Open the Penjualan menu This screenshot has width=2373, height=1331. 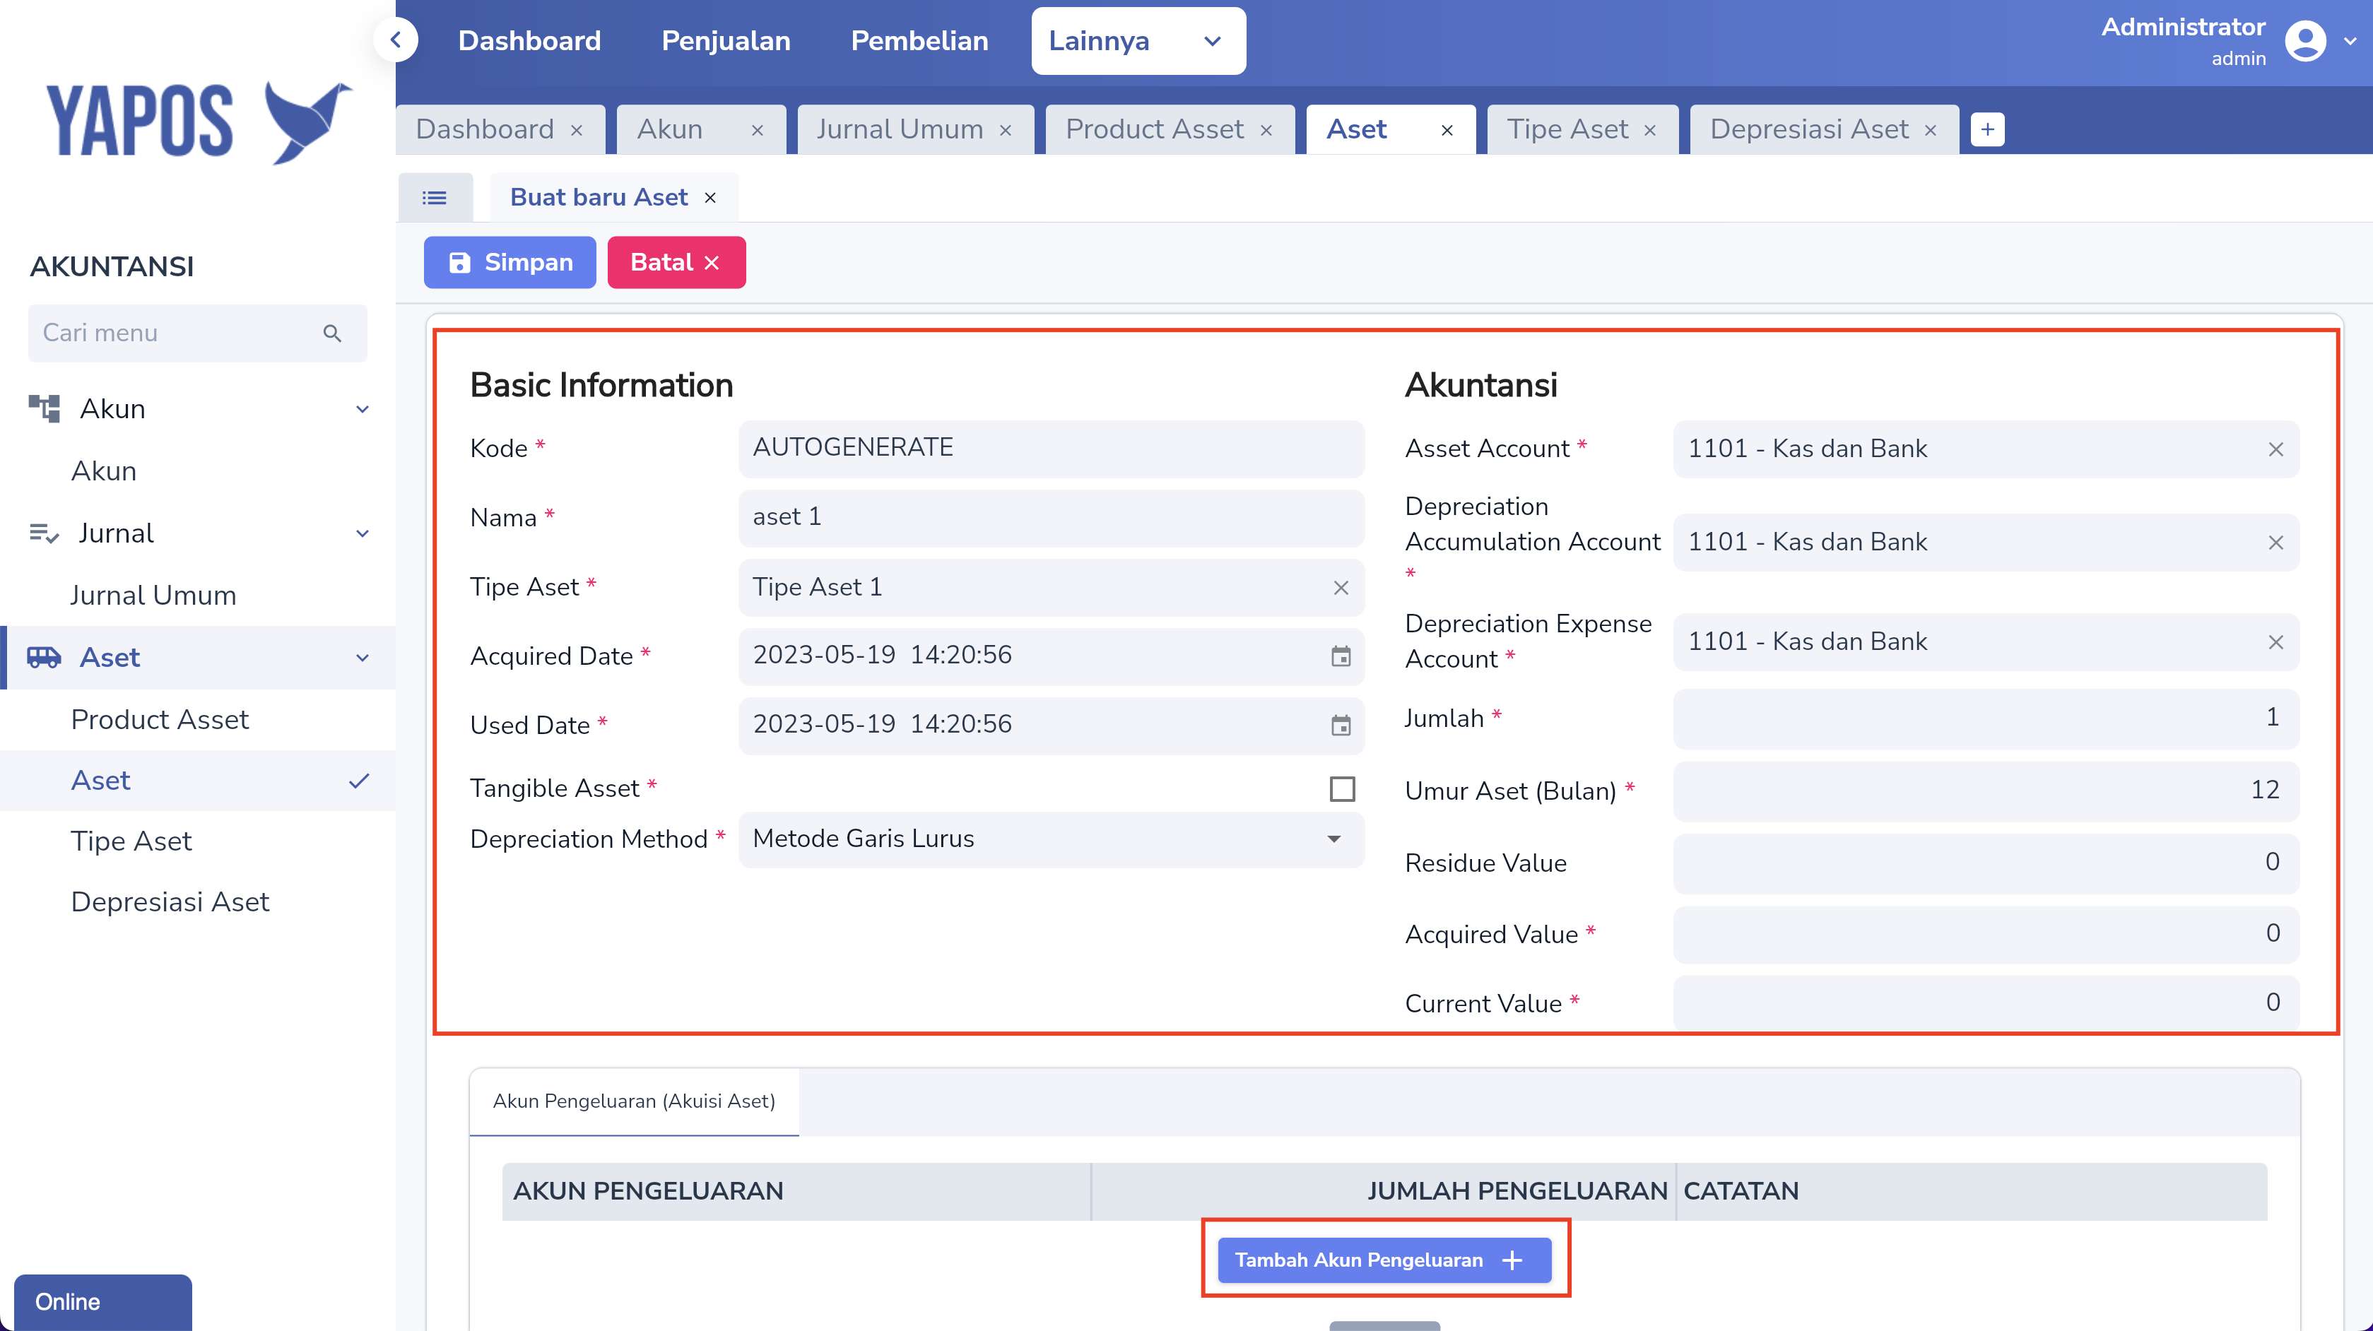coord(725,42)
